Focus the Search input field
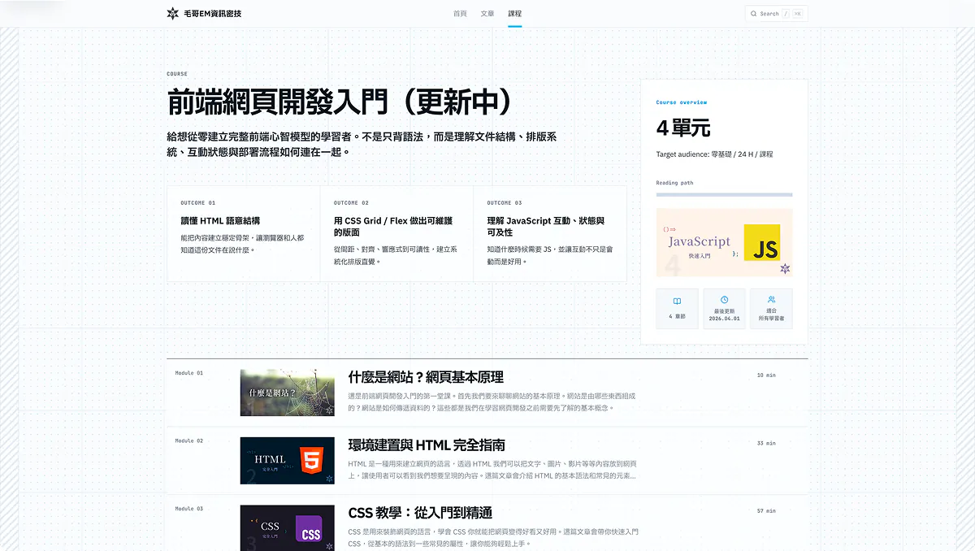The image size is (975, 551). [777, 14]
